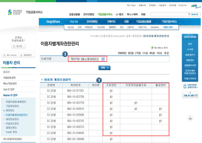Viewport: 202px width, 143px height.
Task: Click the 로그인 button
Action: (x=18, y=46)
